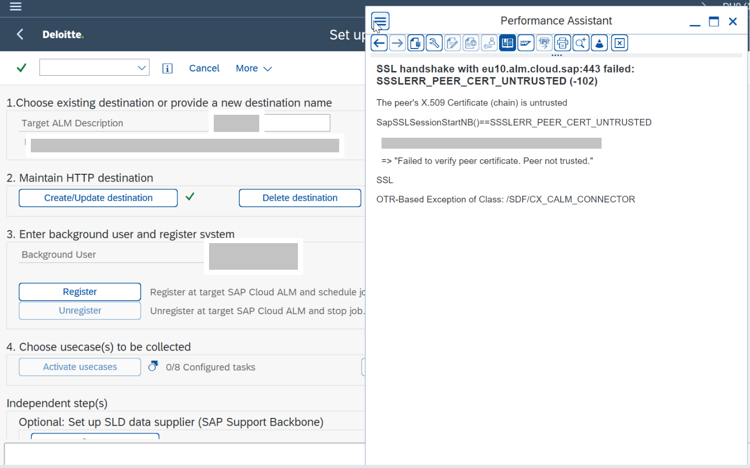Click Activate usecases button
Screen dimensions: 750x468
(80, 367)
